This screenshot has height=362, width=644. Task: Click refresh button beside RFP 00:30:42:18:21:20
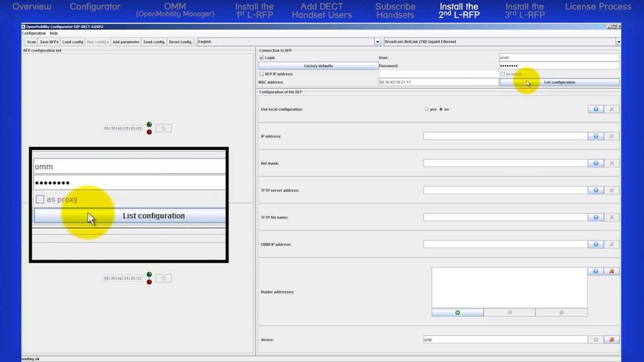[x=164, y=128]
